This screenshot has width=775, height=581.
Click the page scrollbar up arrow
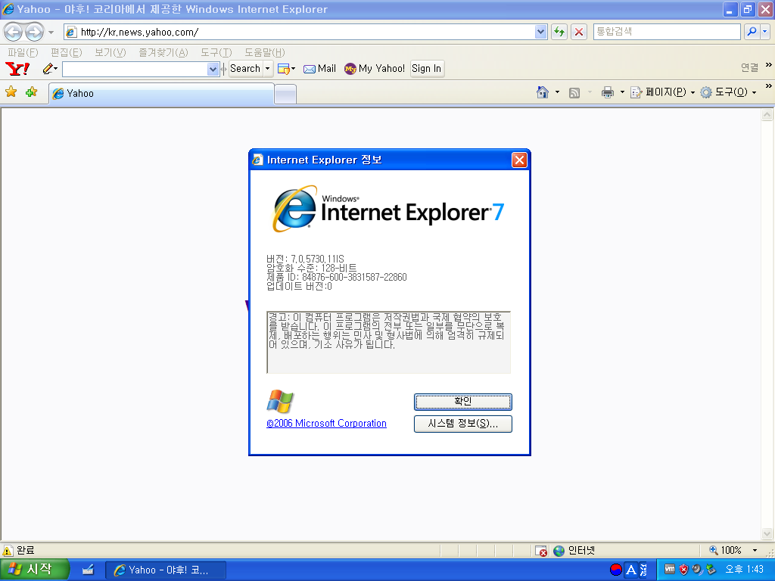[x=767, y=115]
